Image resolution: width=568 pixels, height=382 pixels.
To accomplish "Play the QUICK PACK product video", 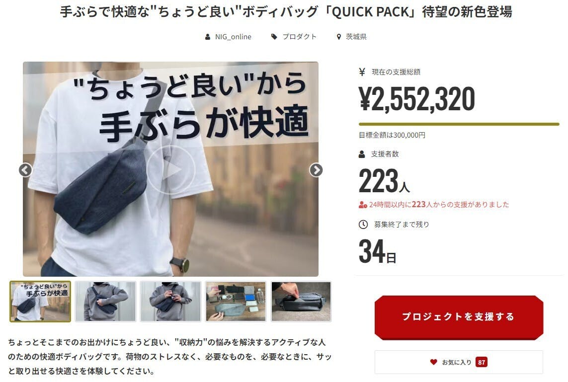I will (x=171, y=169).
